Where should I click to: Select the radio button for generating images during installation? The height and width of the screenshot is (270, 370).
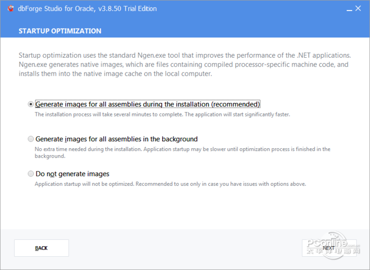point(30,104)
